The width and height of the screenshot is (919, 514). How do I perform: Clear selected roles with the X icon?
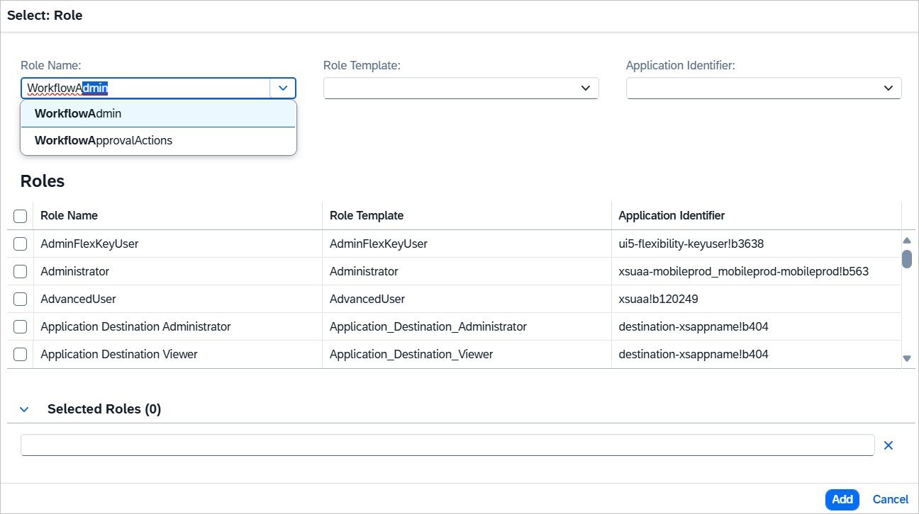click(888, 445)
